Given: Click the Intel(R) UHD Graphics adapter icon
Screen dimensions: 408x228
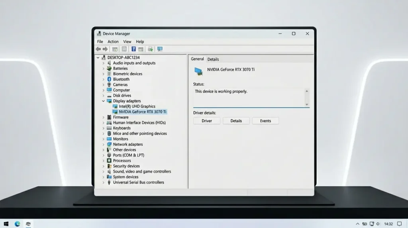Looking at the screenshot, I should pos(115,106).
